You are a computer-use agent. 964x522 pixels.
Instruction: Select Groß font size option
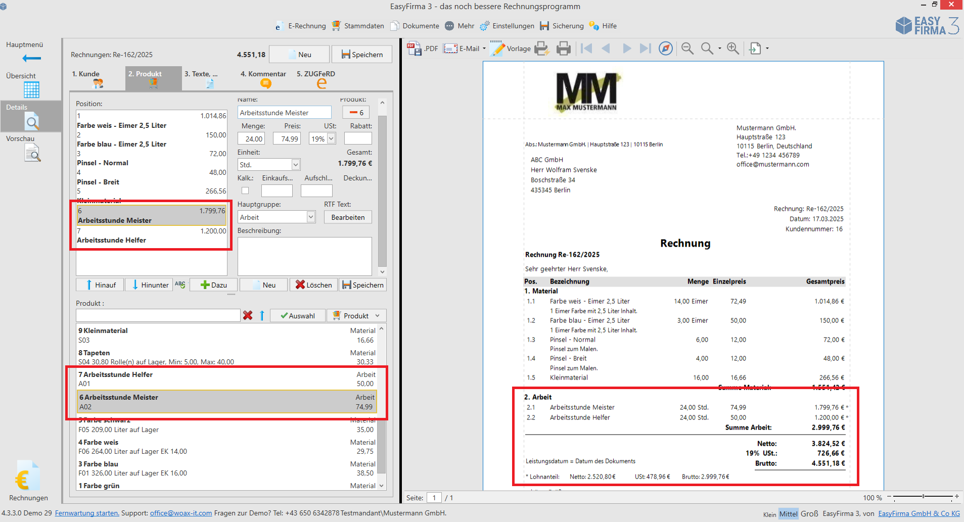809,514
